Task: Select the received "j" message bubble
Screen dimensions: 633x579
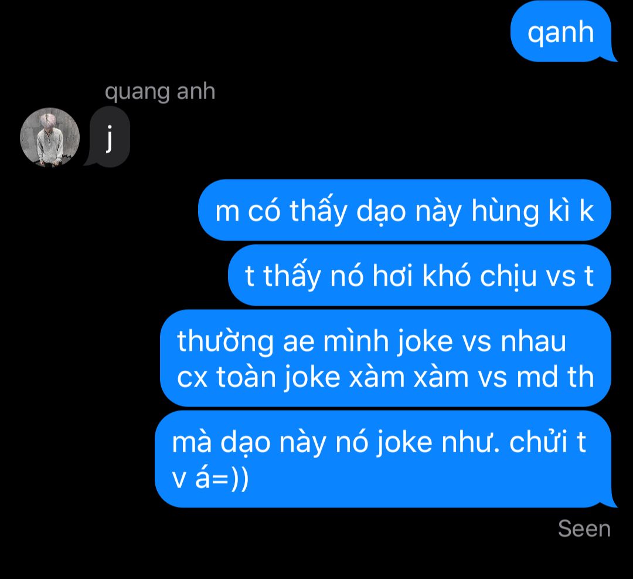Action: (x=107, y=137)
